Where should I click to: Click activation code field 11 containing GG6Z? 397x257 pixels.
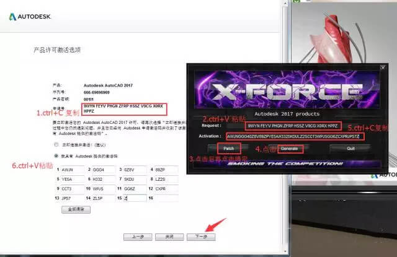click(x=135, y=189)
